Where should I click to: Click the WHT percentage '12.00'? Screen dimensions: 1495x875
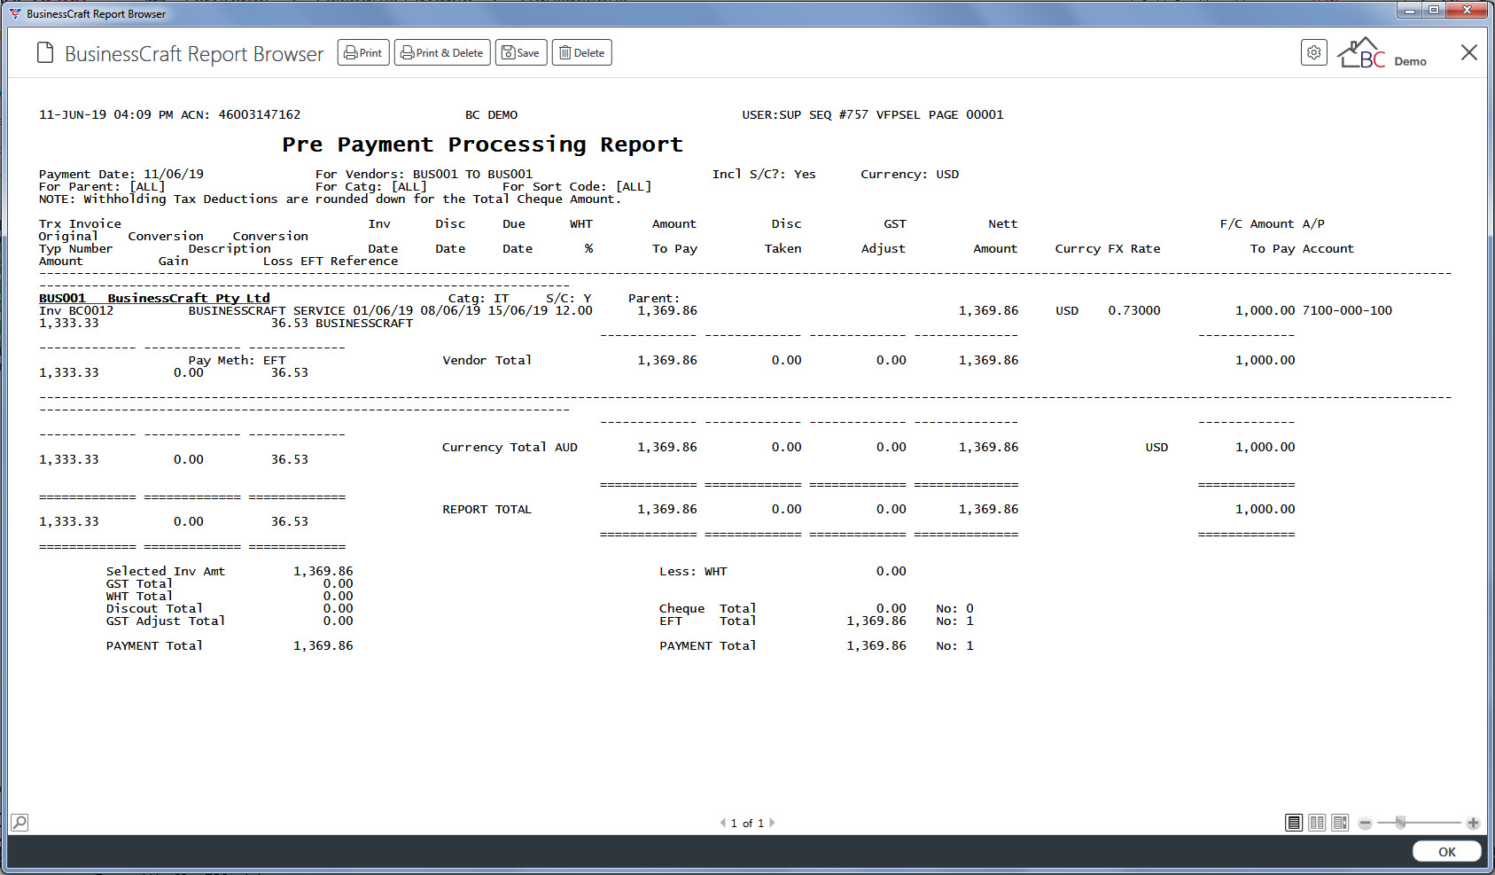click(573, 310)
